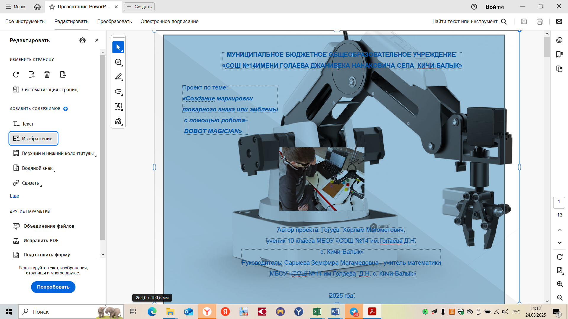
Task: Zoom out with magnifier minus
Action: click(x=560, y=297)
